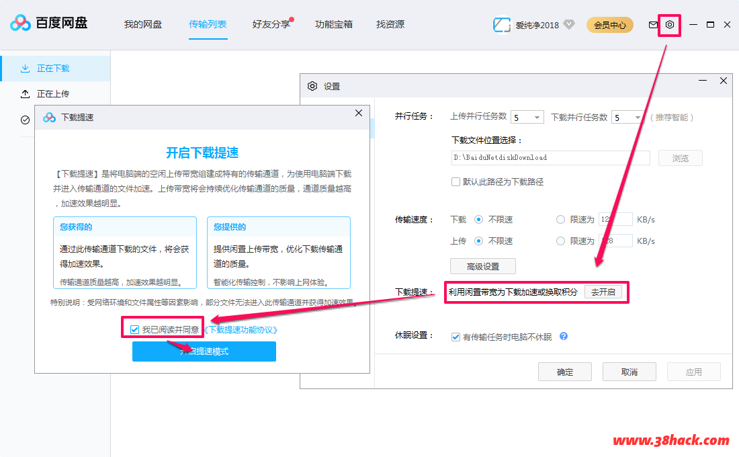Viewport: 739px width, 457px height.
Task: Open 下载提速功能协议 link
Action: 241,330
